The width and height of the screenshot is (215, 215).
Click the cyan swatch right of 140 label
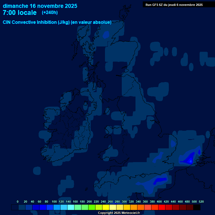coord(71,207)
